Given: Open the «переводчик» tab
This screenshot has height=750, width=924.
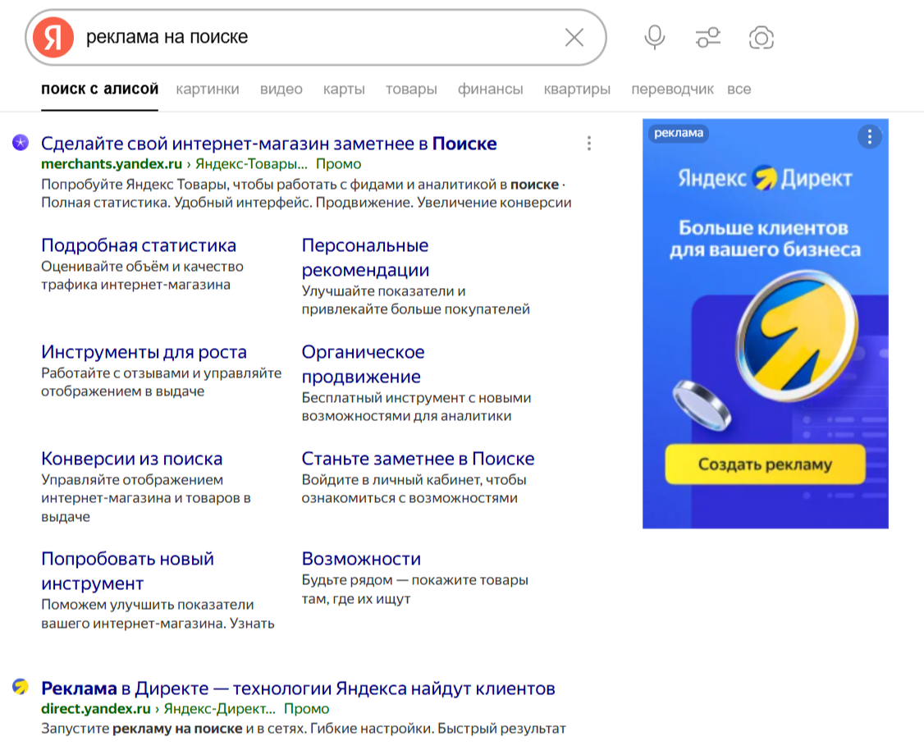Looking at the screenshot, I should (x=672, y=89).
